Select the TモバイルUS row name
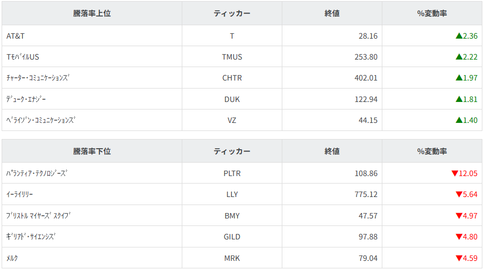The width and height of the screenshot is (484, 270). (x=23, y=57)
